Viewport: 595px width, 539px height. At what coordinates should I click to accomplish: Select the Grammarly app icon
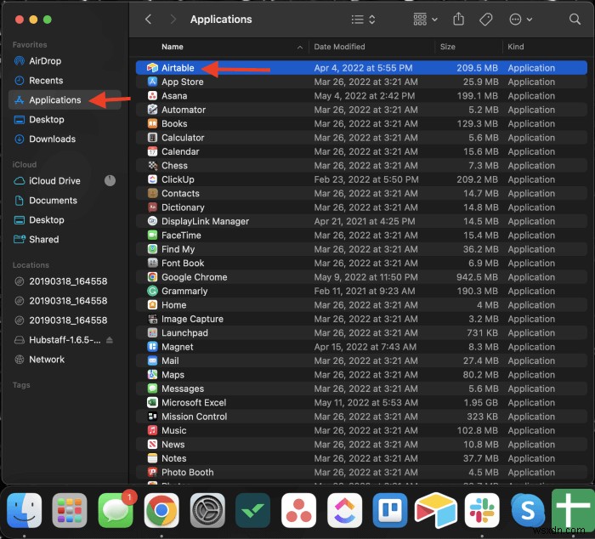click(x=152, y=291)
